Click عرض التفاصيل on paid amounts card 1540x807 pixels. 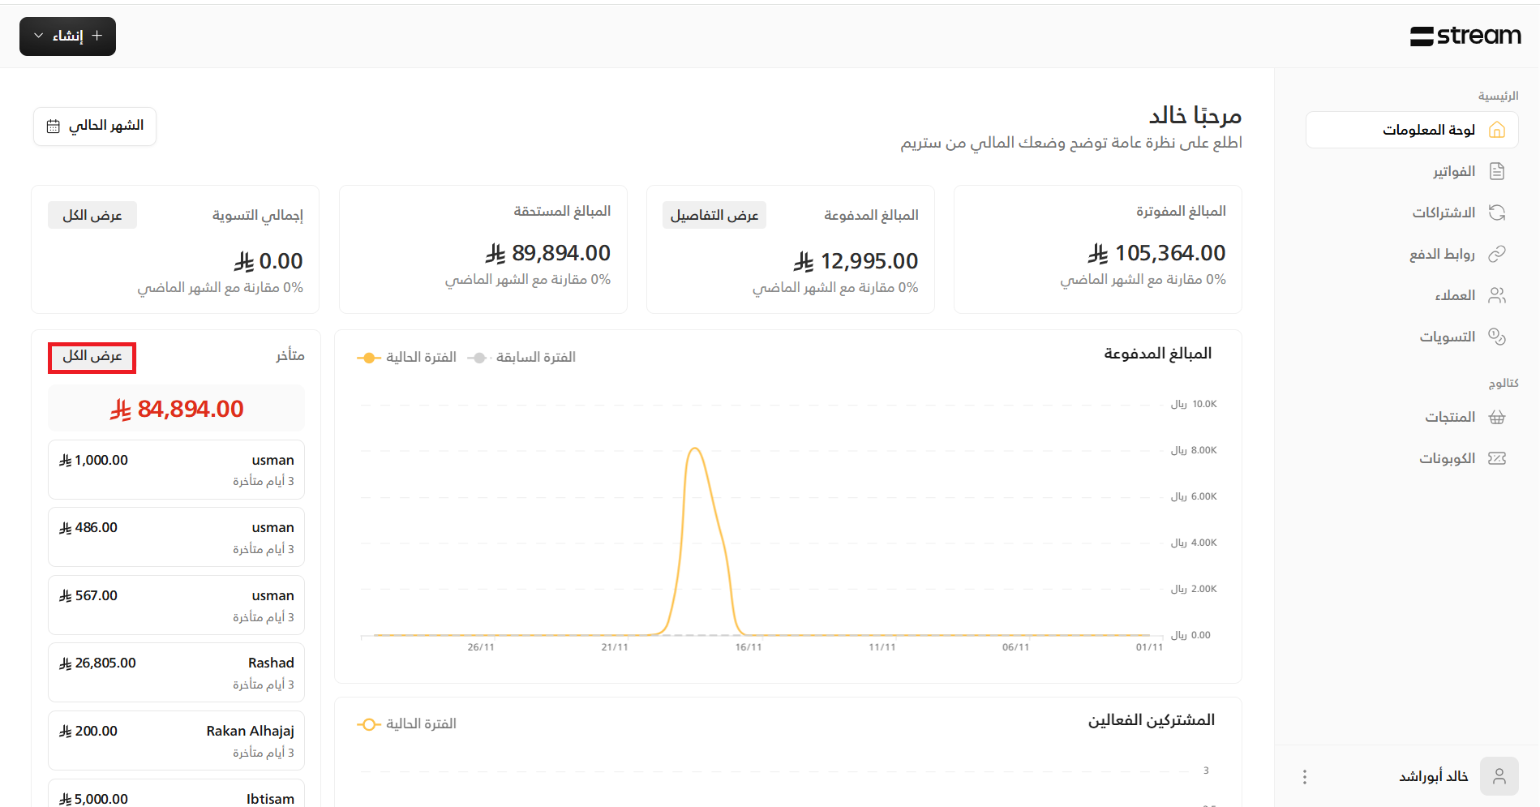tap(714, 215)
